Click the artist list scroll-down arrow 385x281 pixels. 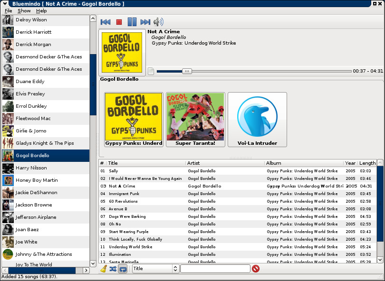[x=93, y=264]
